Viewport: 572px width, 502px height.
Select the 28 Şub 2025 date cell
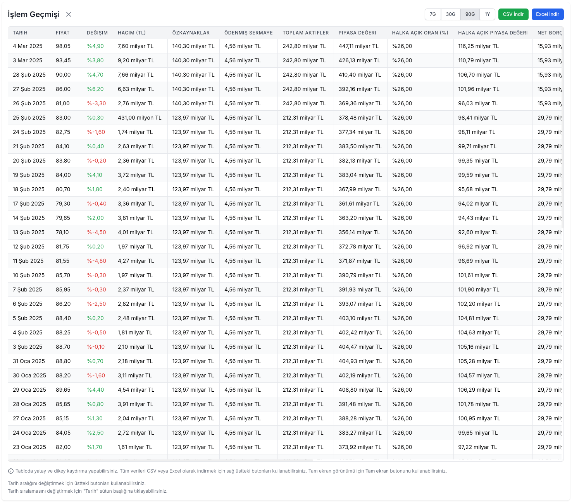(x=29, y=75)
